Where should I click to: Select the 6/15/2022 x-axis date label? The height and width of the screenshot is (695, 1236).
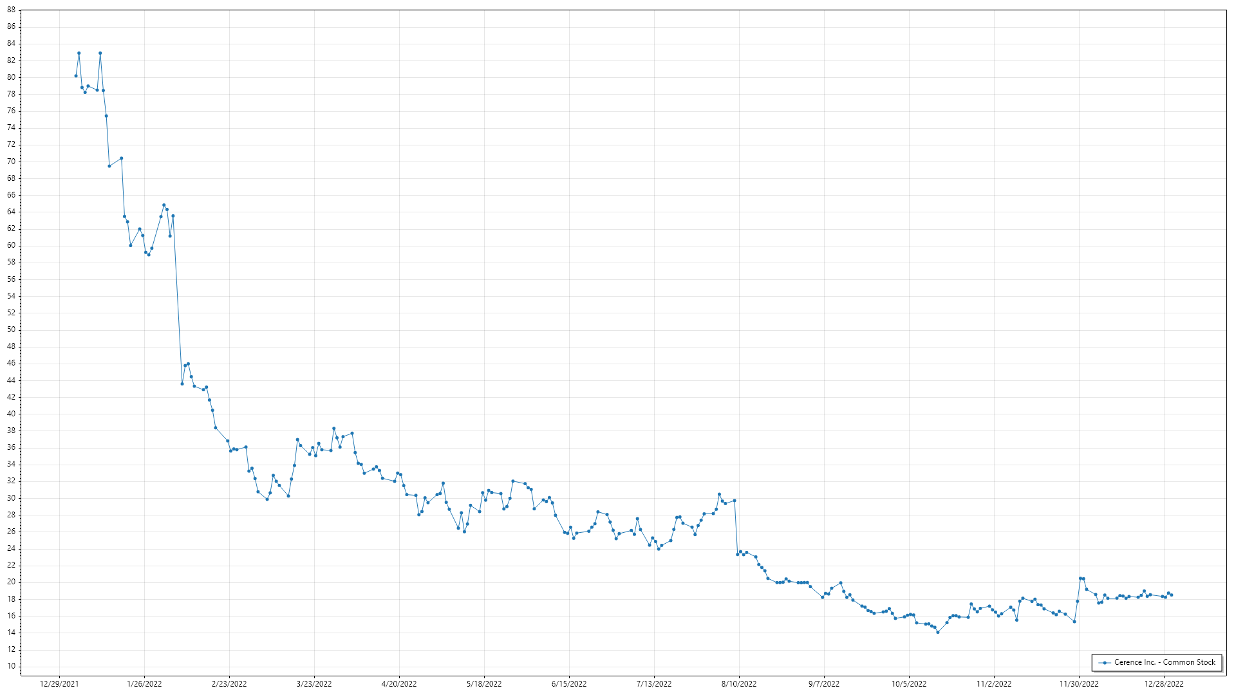569,684
